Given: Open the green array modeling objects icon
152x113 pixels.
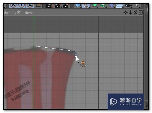Looking at the screenshot, I should [103, 6].
